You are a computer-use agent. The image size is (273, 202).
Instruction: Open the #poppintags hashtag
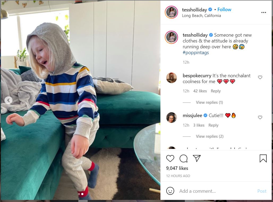pos(196,53)
